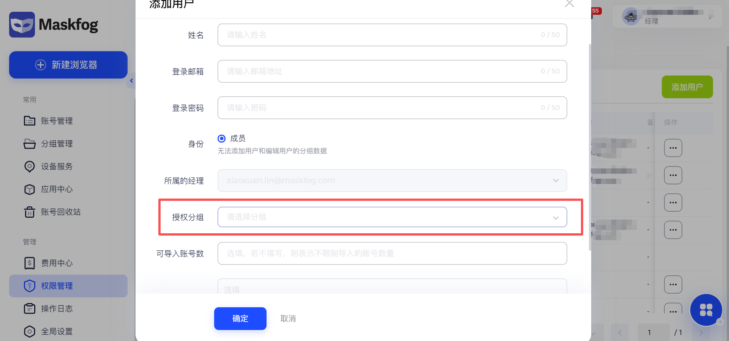Open 分组管理 folder icon

30,144
